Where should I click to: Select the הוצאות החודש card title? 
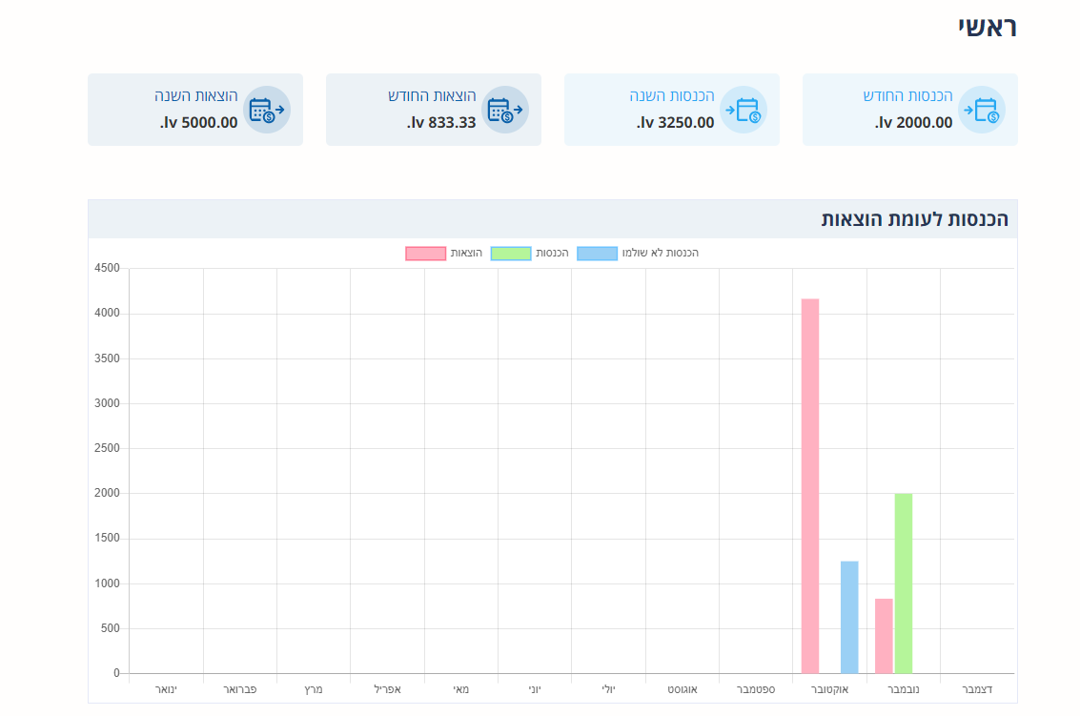coord(432,96)
